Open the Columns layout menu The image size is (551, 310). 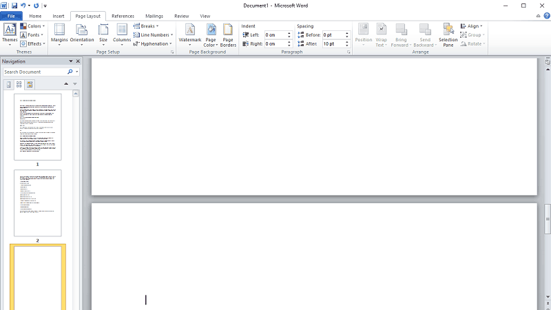tap(122, 34)
